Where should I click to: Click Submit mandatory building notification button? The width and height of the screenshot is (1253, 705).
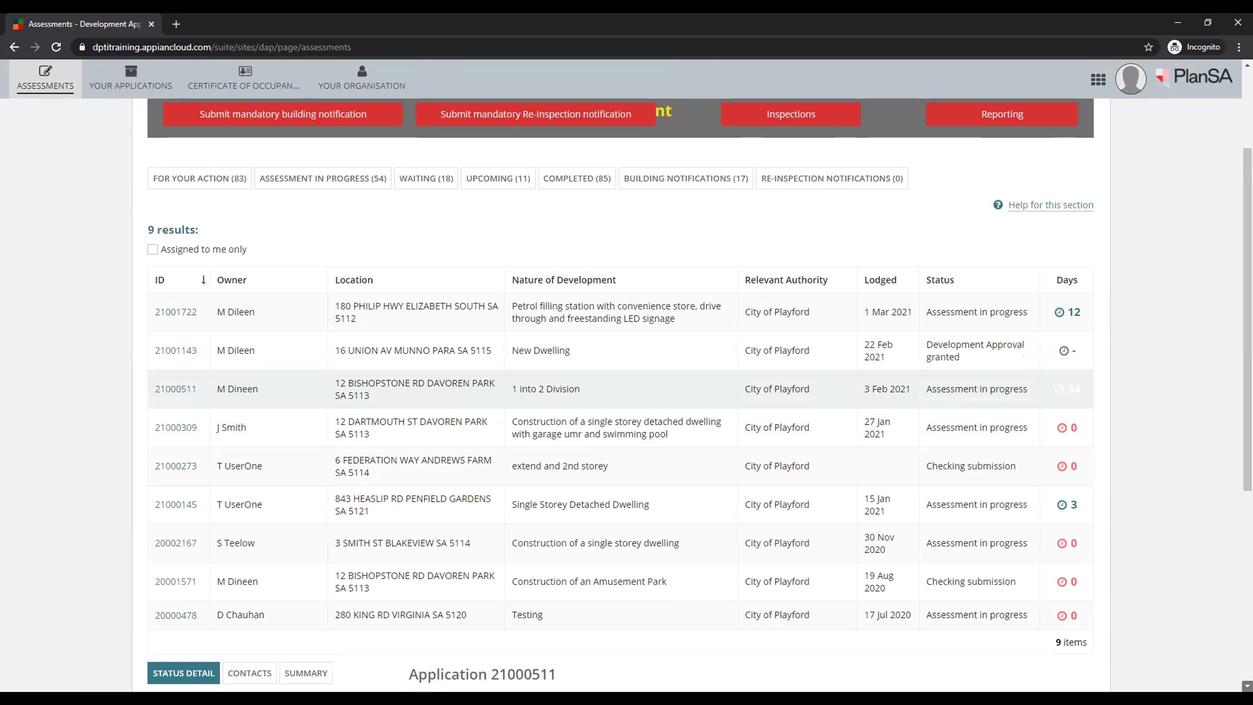coord(282,114)
